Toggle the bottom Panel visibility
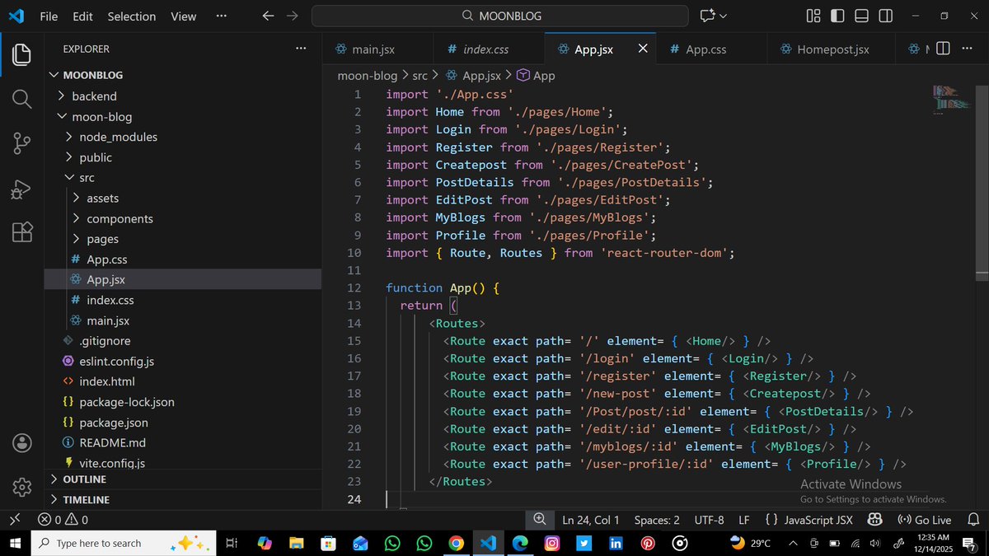 [x=861, y=16]
